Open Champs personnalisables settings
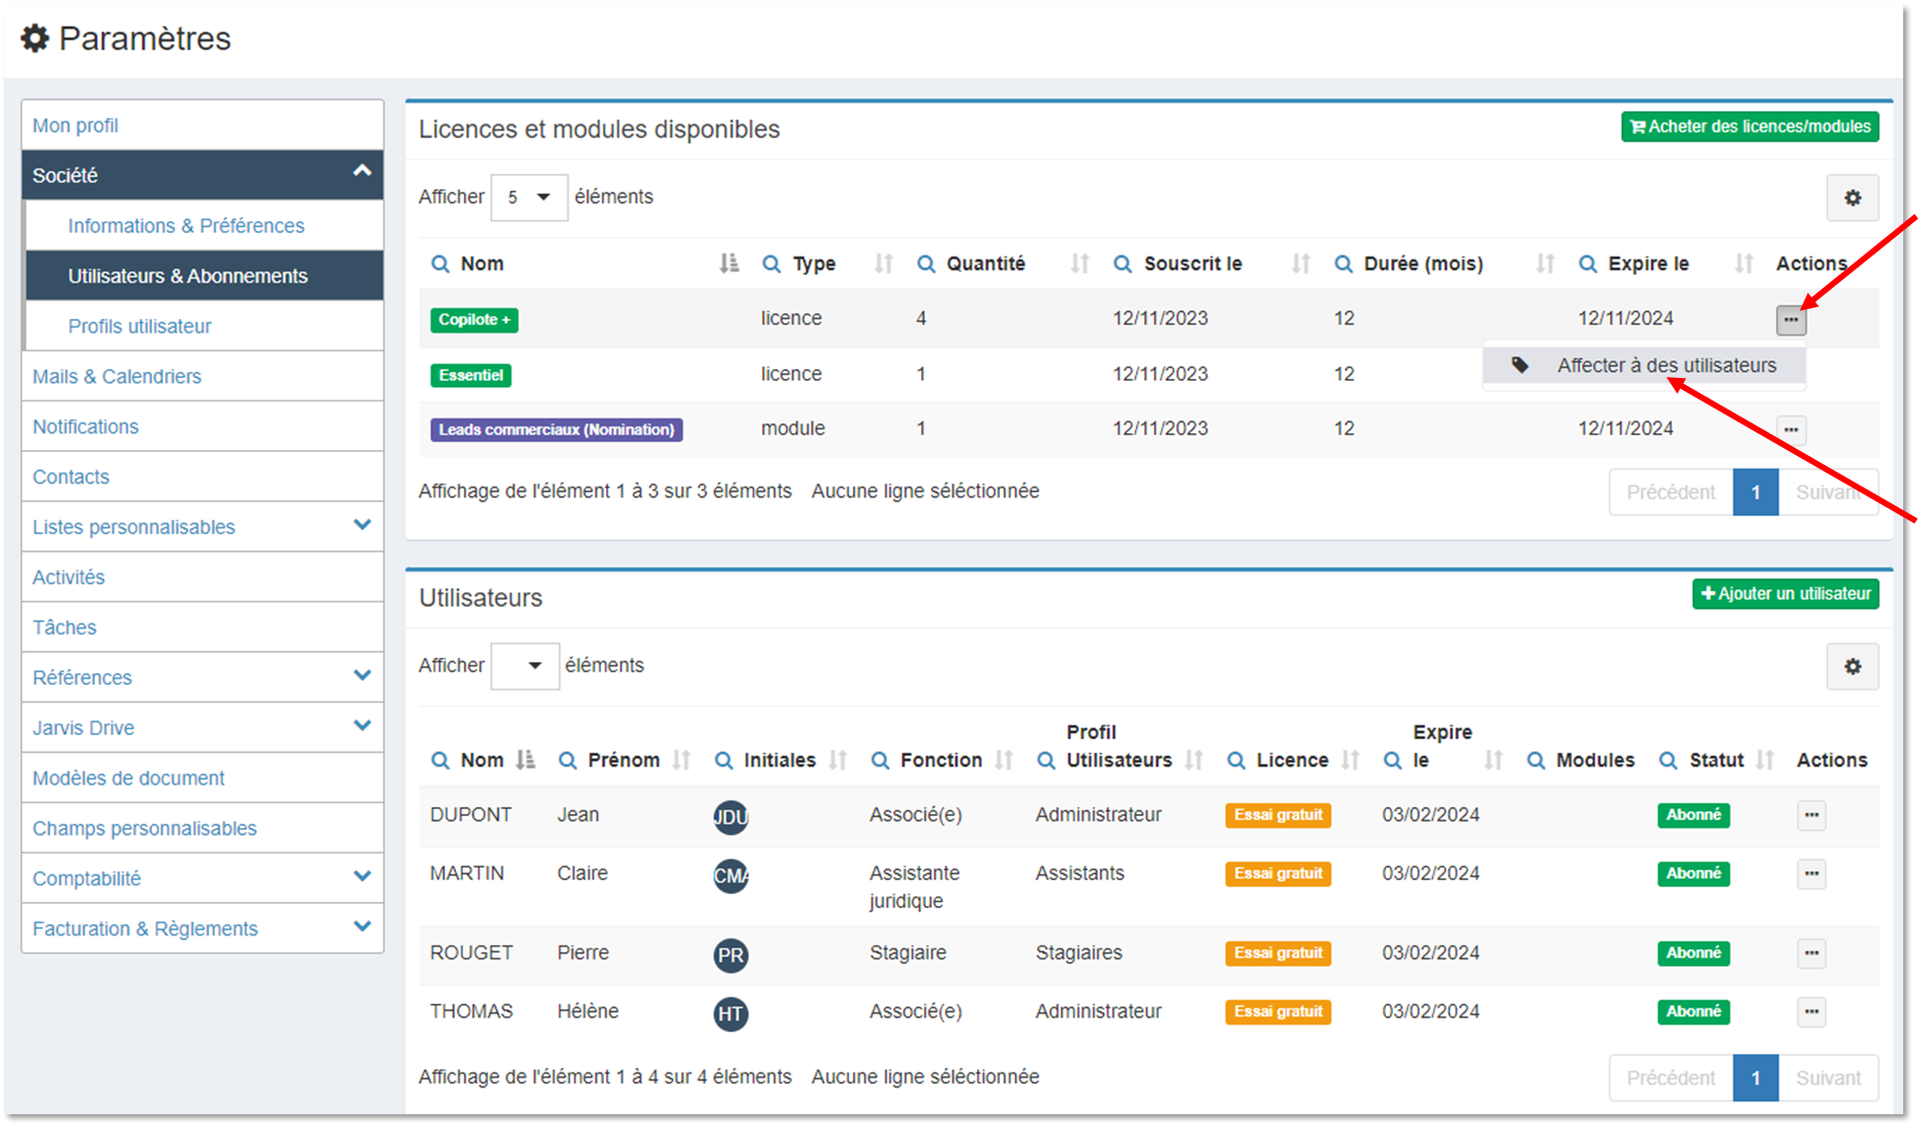This screenshot has height=1127, width=1919. click(x=202, y=829)
